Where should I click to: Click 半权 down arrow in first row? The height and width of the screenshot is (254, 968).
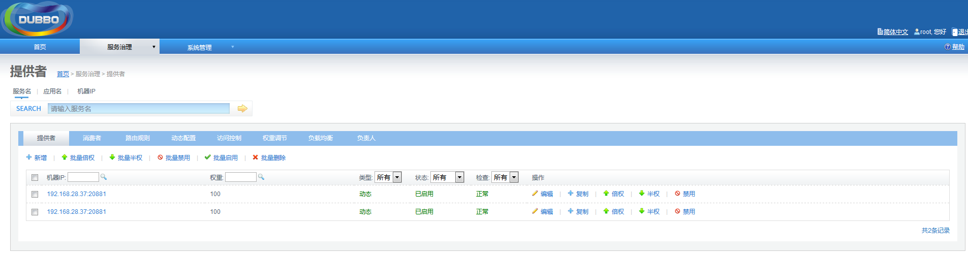pyautogui.click(x=642, y=194)
